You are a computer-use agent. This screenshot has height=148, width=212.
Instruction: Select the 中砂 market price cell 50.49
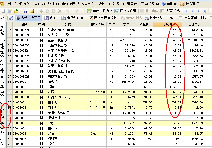click(x=167, y=123)
